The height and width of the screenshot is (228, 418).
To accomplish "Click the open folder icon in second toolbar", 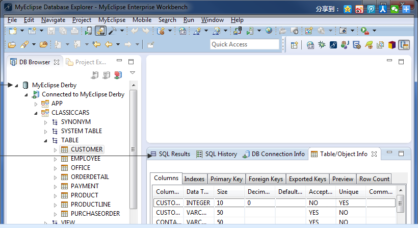I will pos(12,45).
